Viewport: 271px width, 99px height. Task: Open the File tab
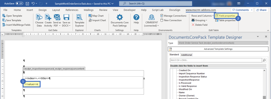pos(5,10)
